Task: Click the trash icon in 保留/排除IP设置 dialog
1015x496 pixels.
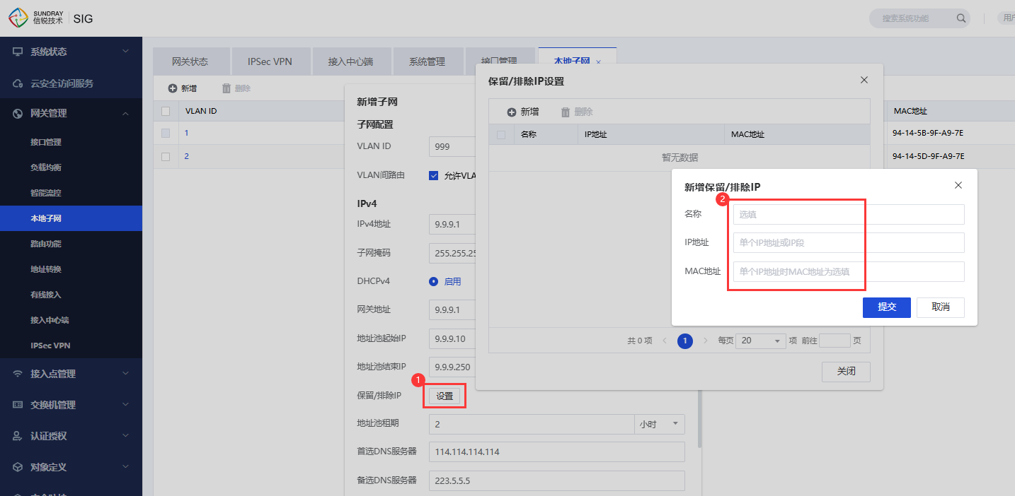Action: click(x=566, y=112)
